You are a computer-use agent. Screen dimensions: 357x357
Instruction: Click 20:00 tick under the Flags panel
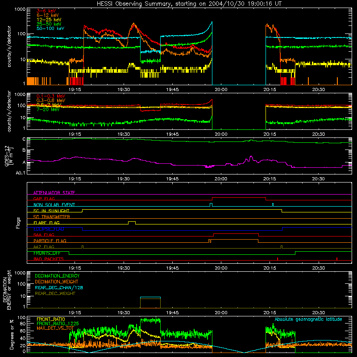[x=221, y=268]
